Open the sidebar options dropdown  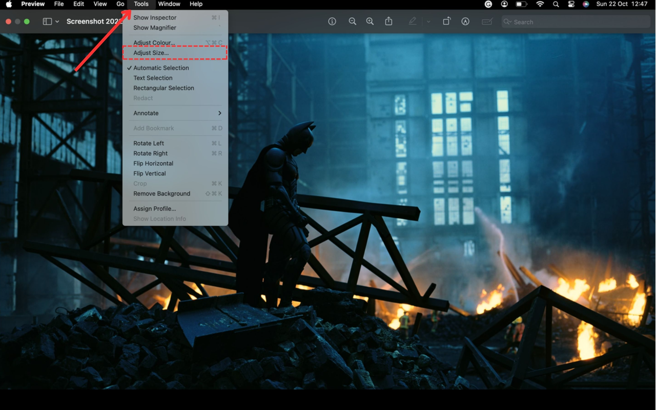point(56,21)
